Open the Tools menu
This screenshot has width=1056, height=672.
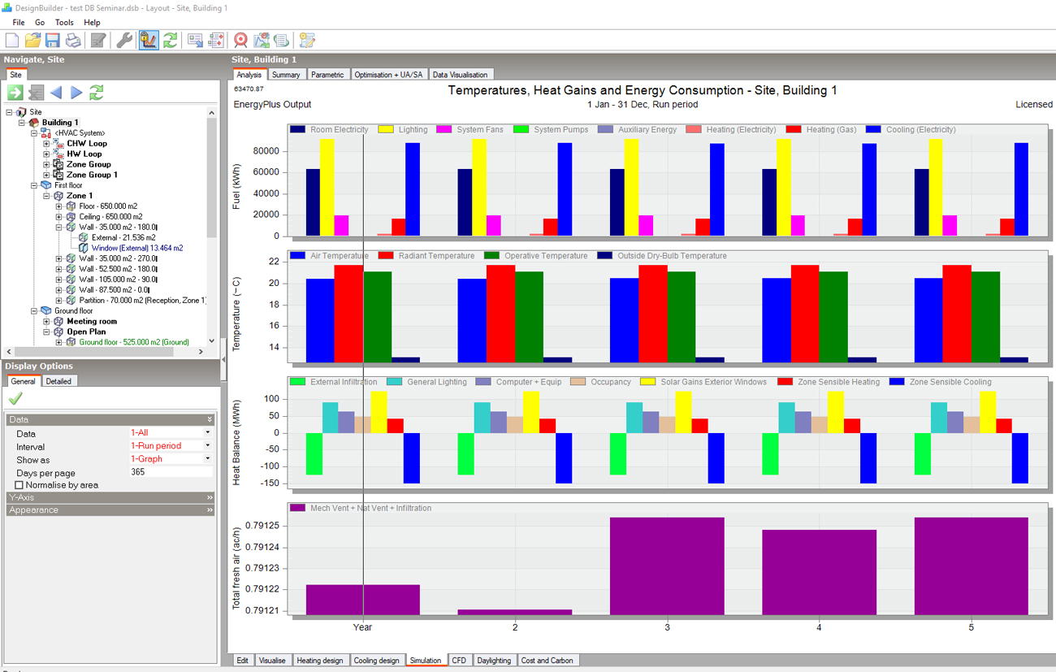[64, 23]
